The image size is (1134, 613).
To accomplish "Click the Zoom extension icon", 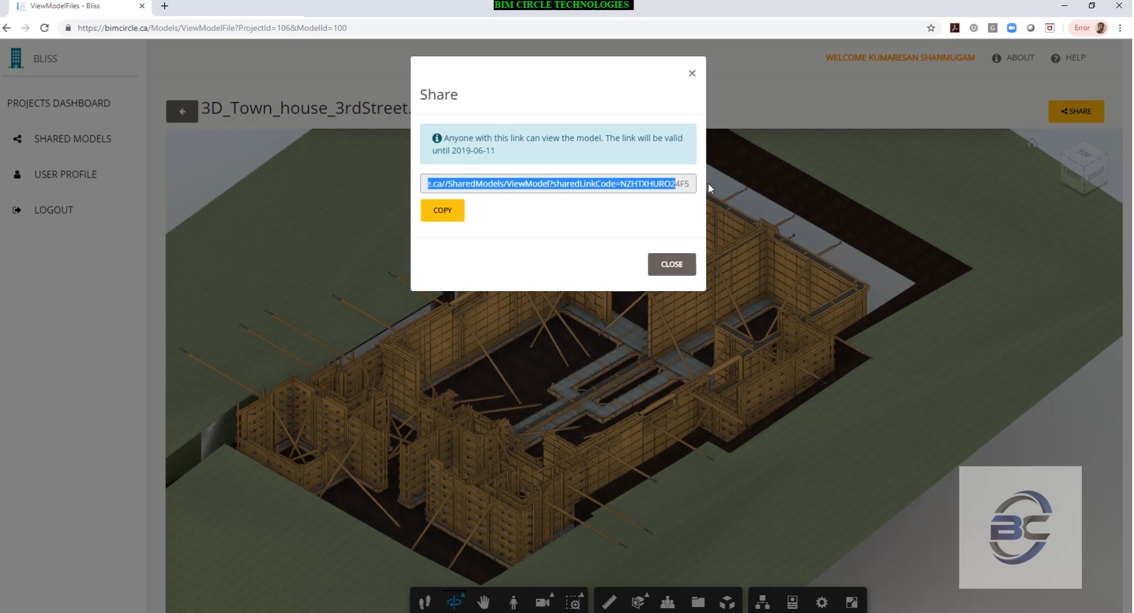I will (1011, 28).
